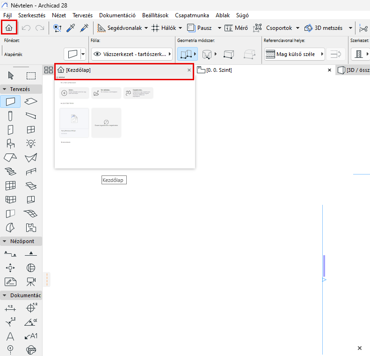
Task: Select the Stair tool
Action: coord(10,171)
